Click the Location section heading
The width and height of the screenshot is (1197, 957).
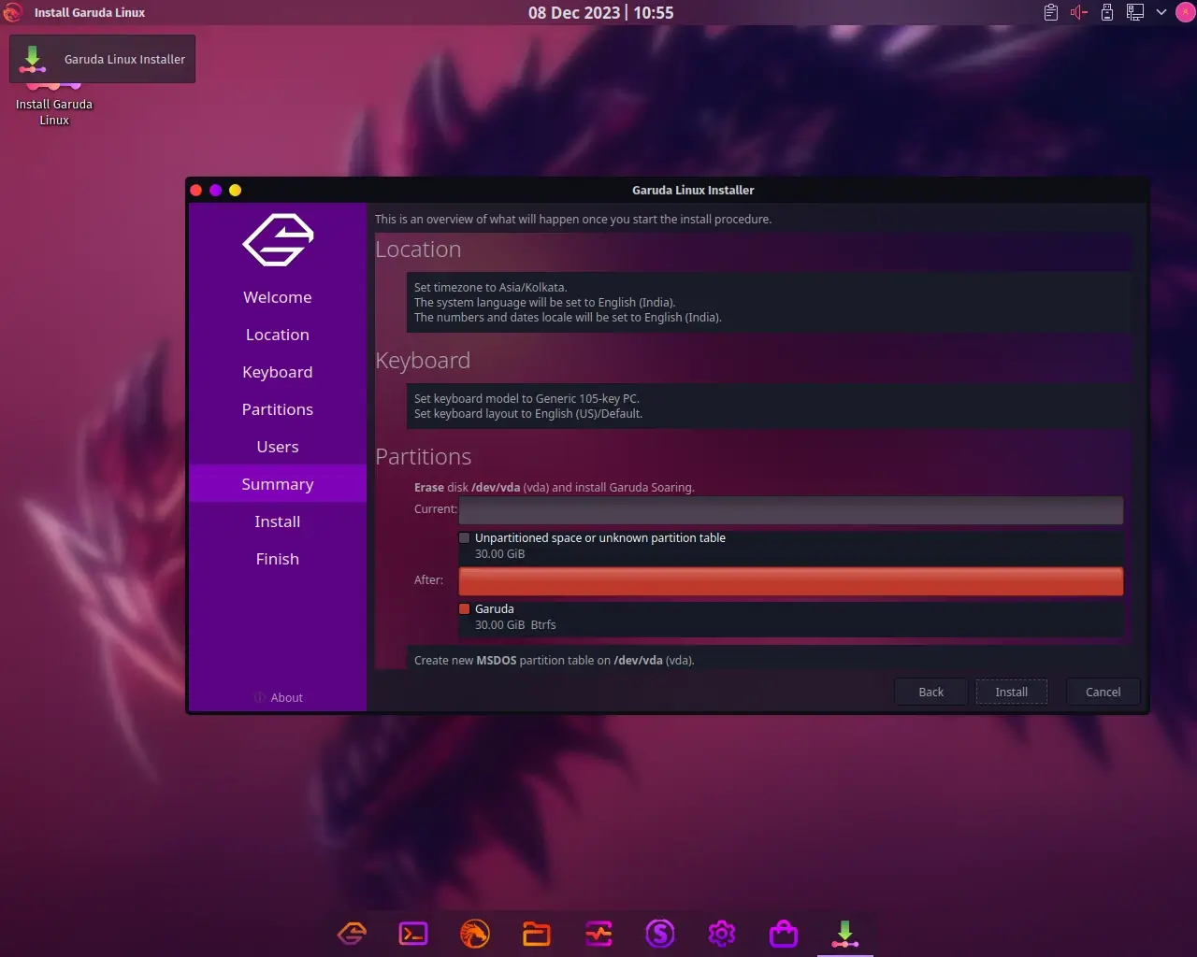coord(418,250)
